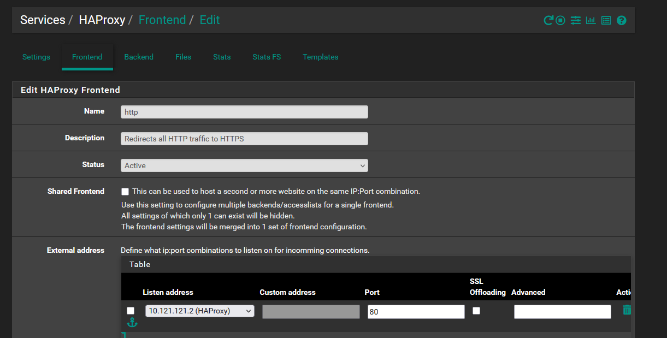The height and width of the screenshot is (338, 667).
Task: Open the Templates tab
Action: point(320,57)
